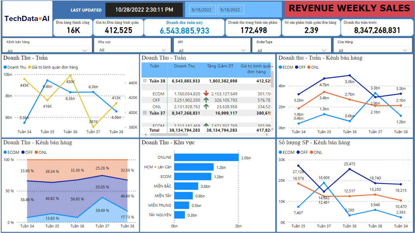Click Giá trị bình quân đơn hàng legend marker

(29, 67)
